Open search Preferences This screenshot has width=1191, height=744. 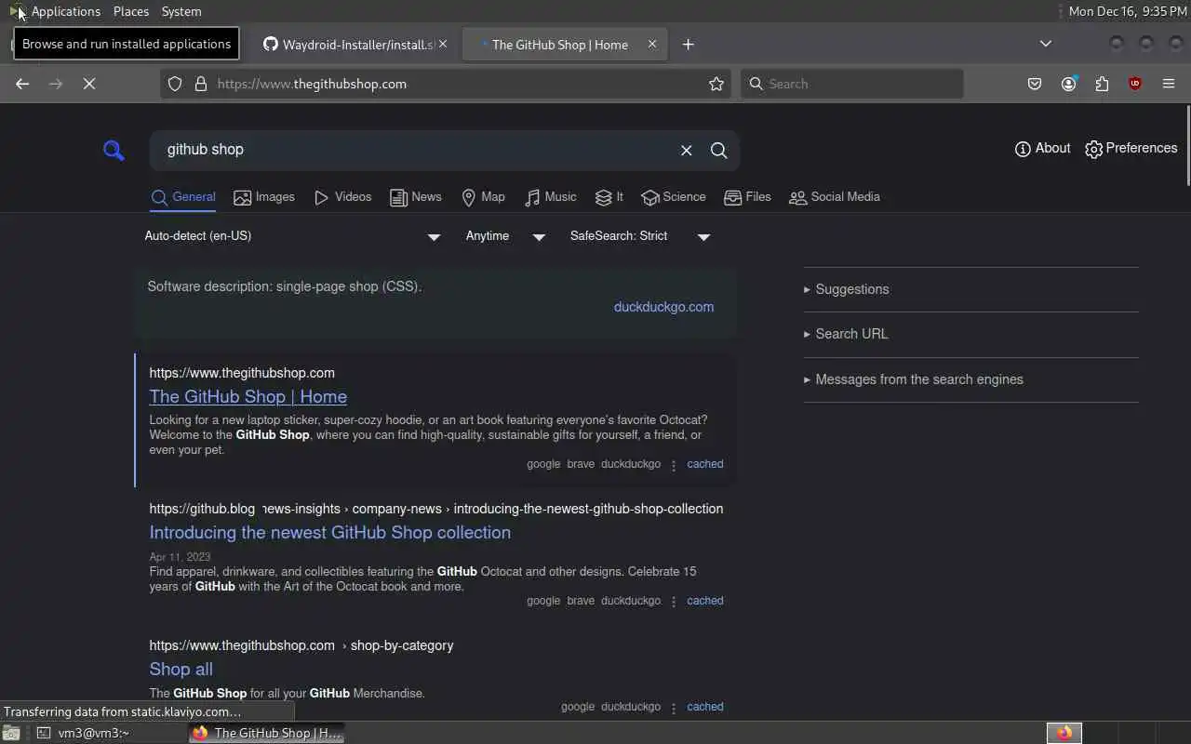click(1131, 149)
